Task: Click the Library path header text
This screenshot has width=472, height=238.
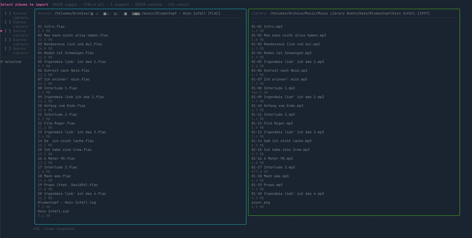Action: tap(340, 13)
